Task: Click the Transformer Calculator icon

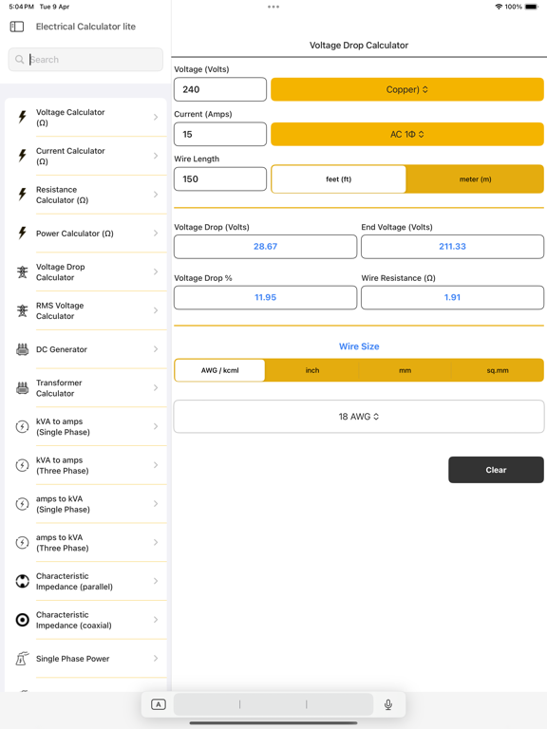Action: [x=23, y=387]
